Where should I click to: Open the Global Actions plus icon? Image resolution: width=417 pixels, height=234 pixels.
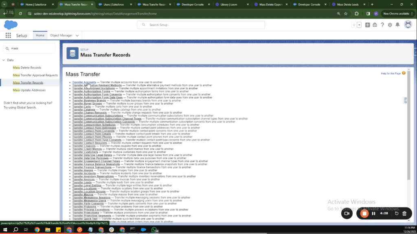[367, 25]
